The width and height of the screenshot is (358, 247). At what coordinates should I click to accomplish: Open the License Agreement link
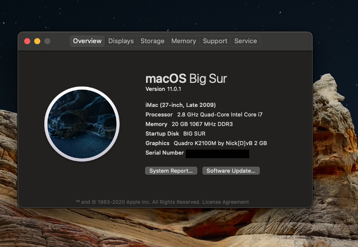point(226,202)
